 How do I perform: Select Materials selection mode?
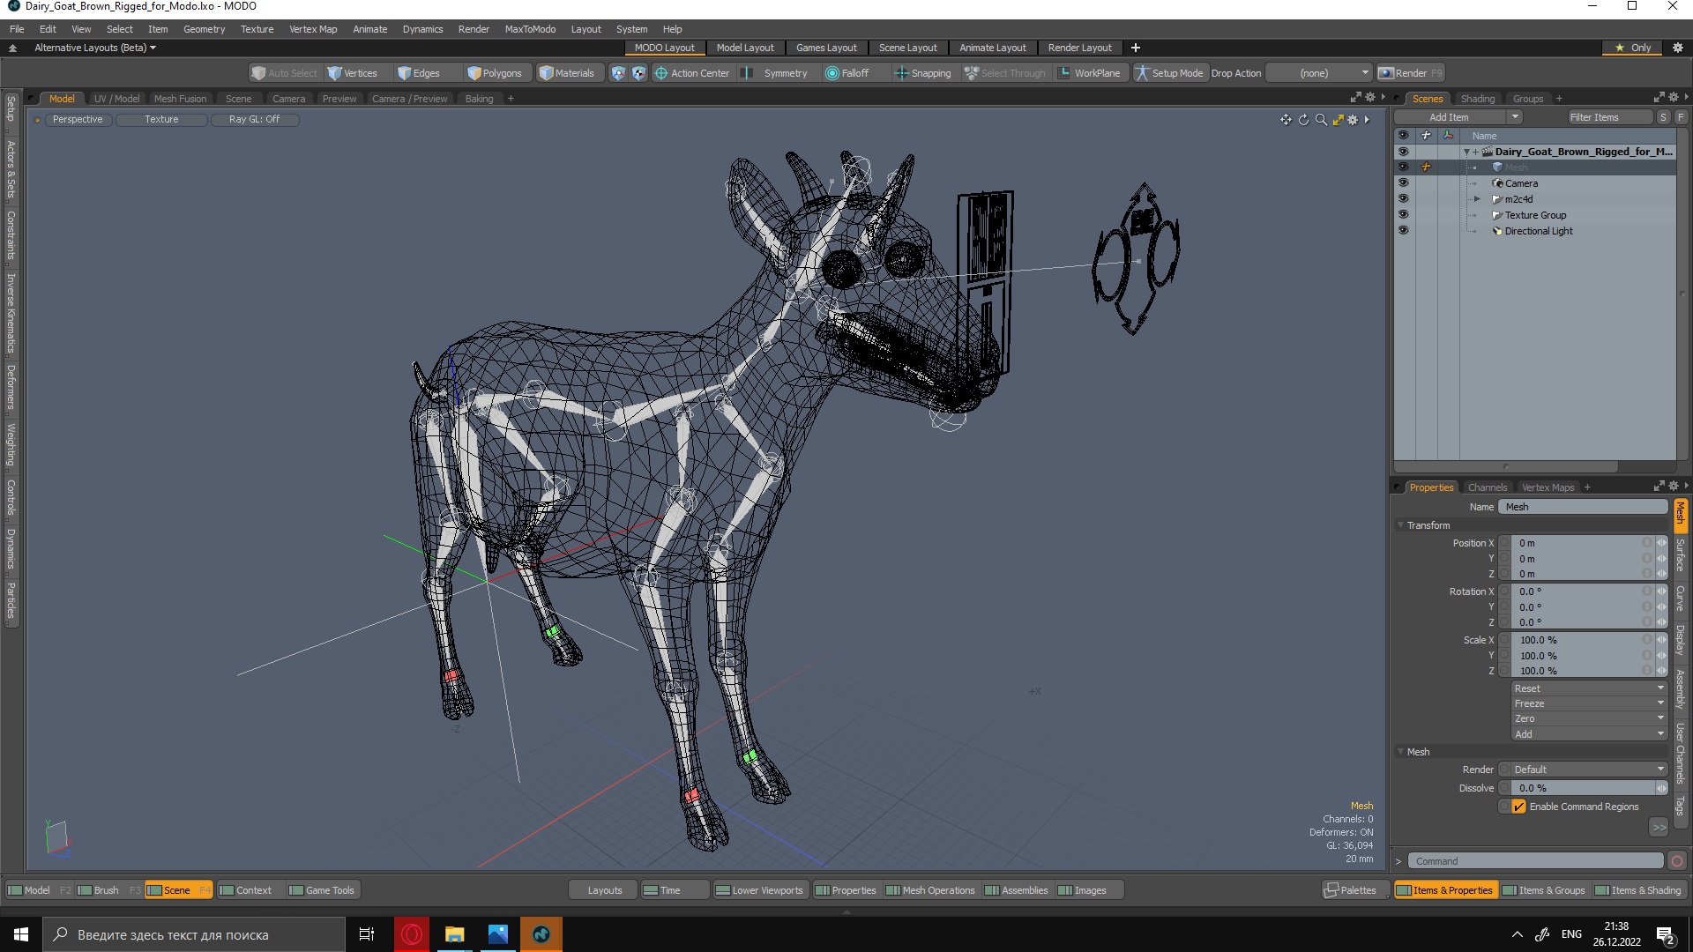[567, 73]
